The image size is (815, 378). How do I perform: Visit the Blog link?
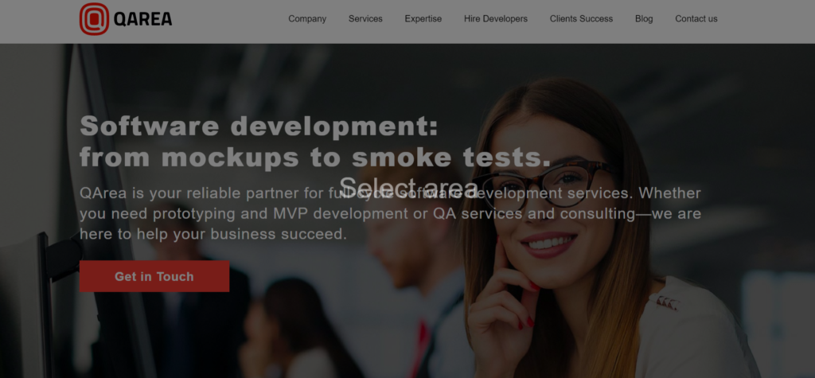click(x=644, y=19)
